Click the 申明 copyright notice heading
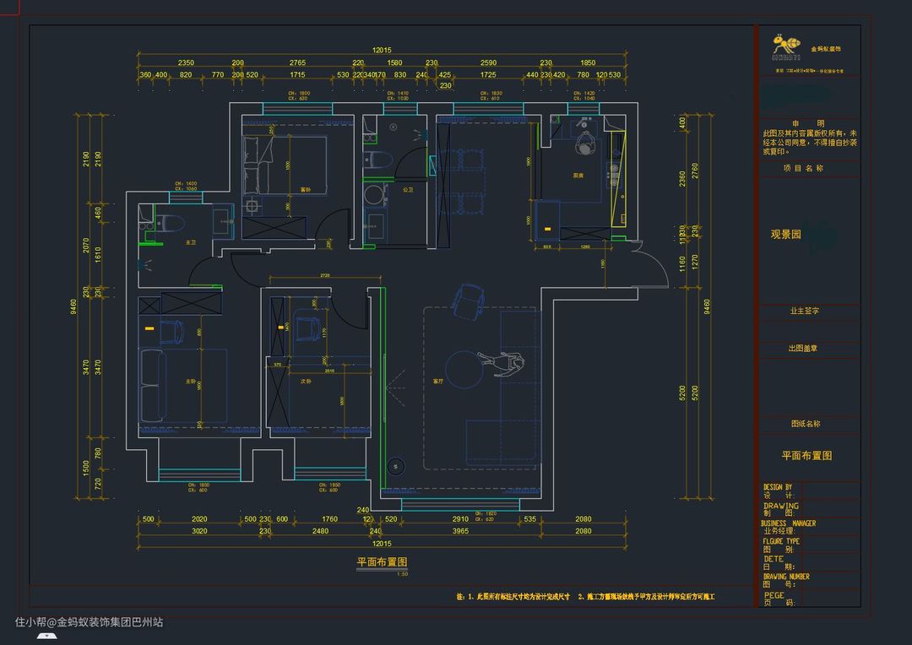Viewport: 912px width, 645px height. (x=807, y=124)
